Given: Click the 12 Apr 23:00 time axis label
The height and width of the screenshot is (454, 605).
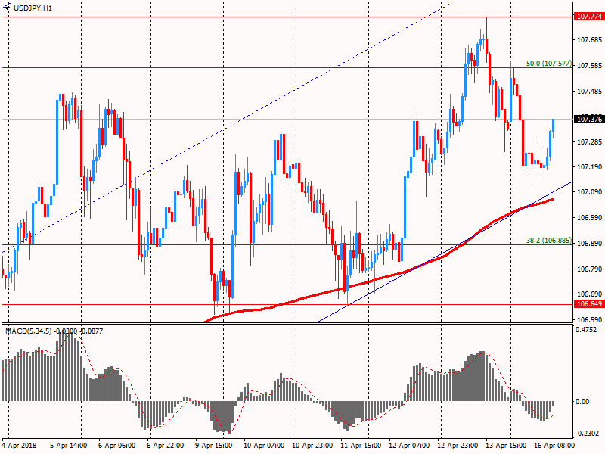Looking at the screenshot, I should pyautogui.click(x=458, y=446).
